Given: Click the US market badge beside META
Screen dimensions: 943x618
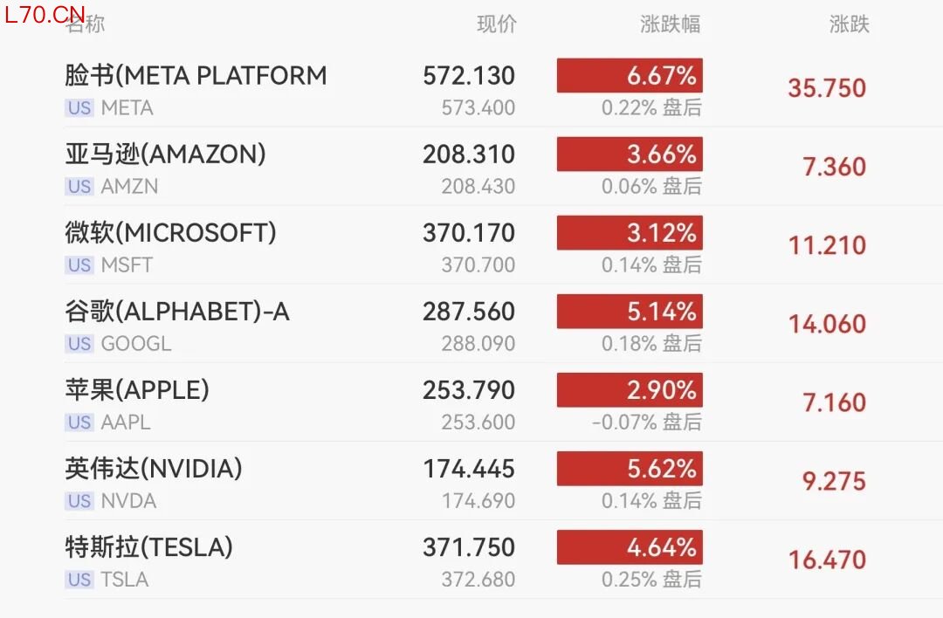Looking at the screenshot, I should pyautogui.click(x=79, y=108).
